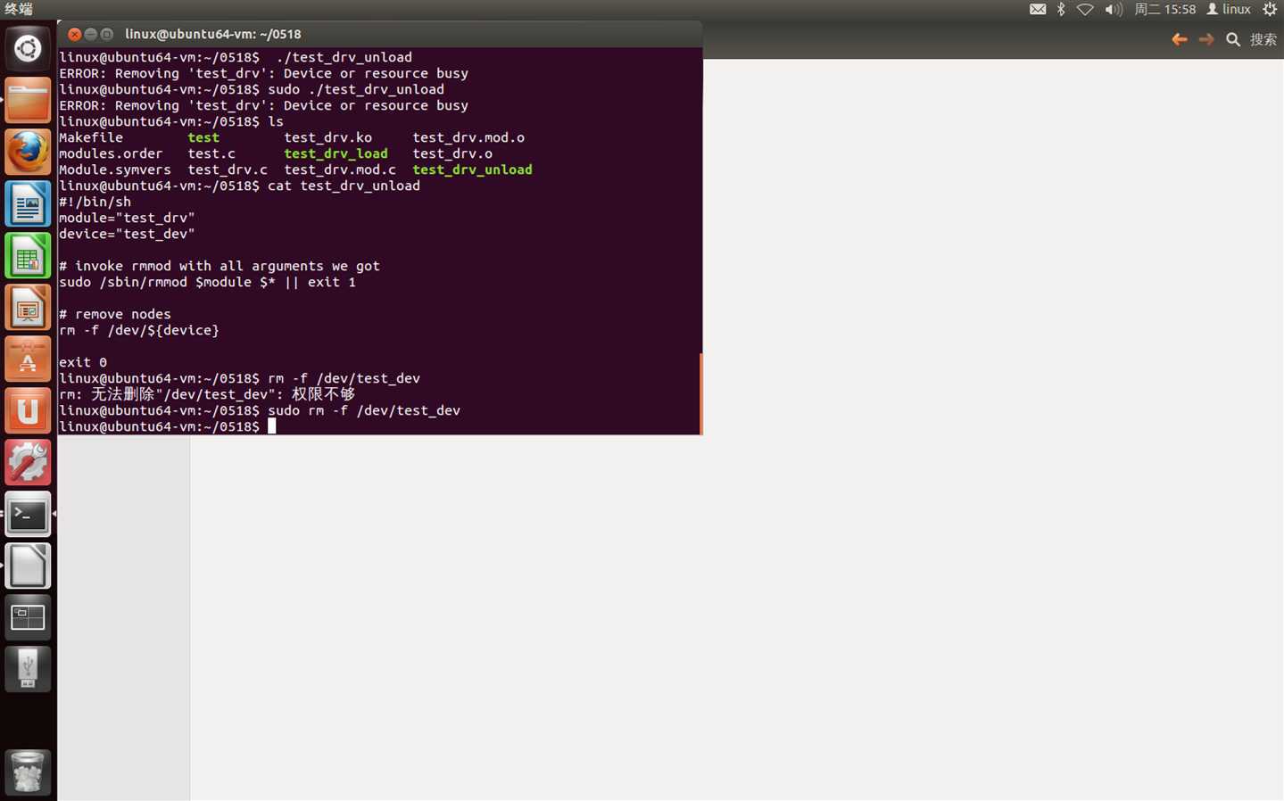This screenshot has height=801, width=1284.
Task: Open blank document icon in launcher
Action: (x=28, y=566)
